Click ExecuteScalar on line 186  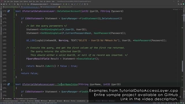pyautogui.click(x=86, y=59)
